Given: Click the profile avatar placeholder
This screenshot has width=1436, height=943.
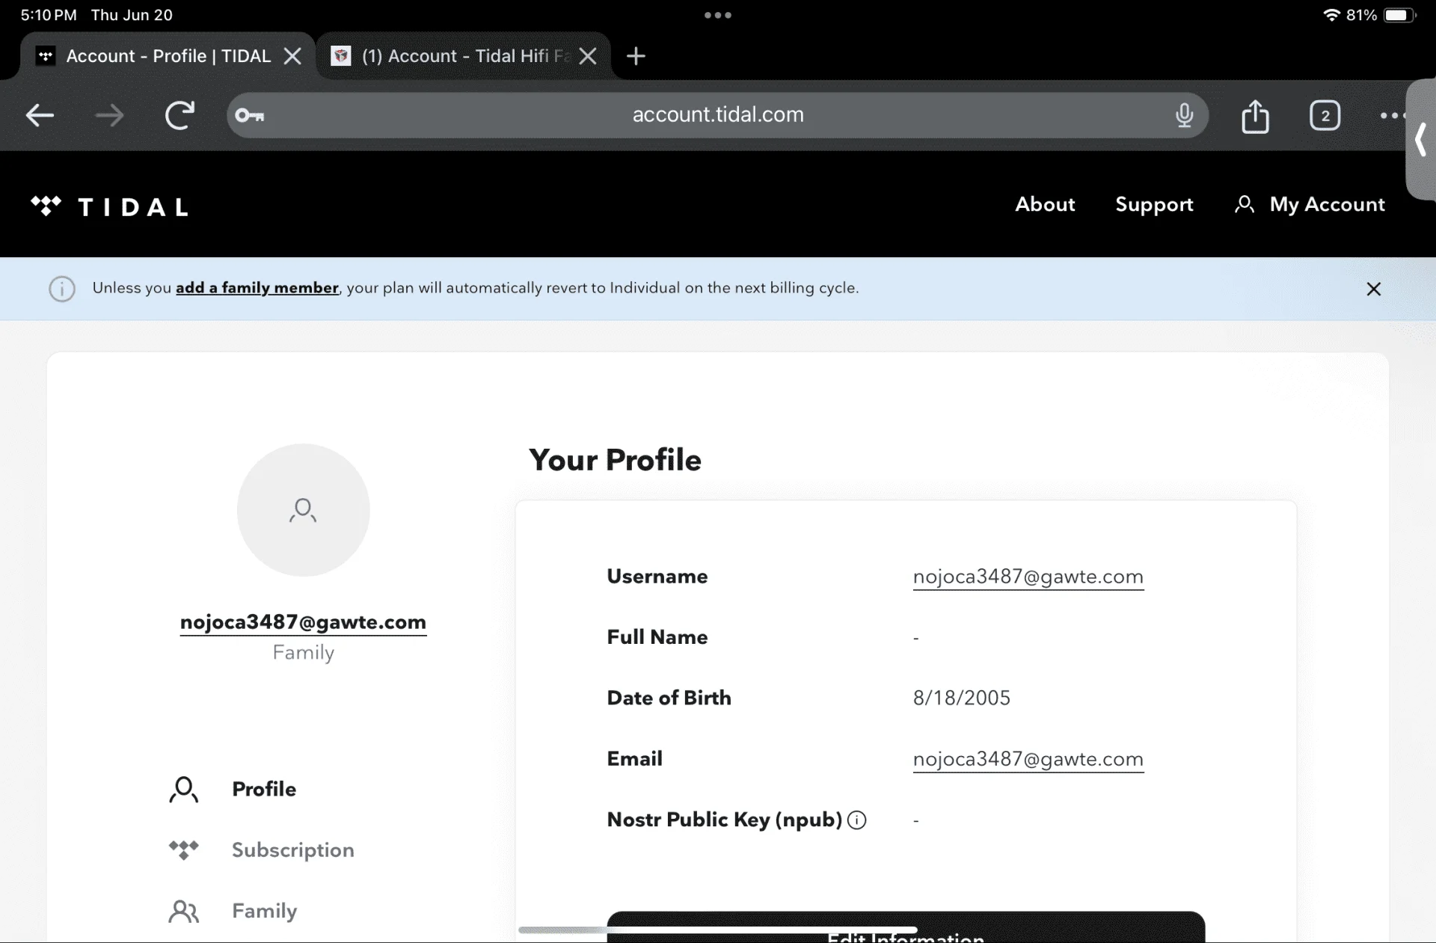Looking at the screenshot, I should click(x=303, y=510).
